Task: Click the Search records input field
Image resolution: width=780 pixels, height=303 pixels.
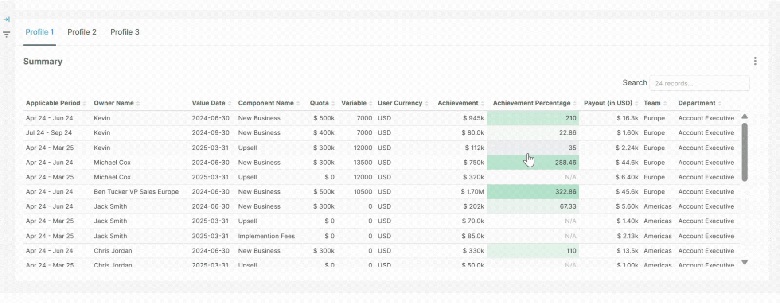Action: [699, 83]
